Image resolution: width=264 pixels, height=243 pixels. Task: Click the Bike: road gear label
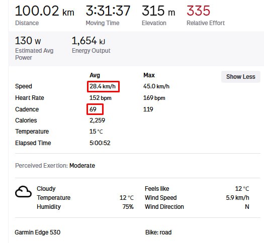click(x=158, y=232)
